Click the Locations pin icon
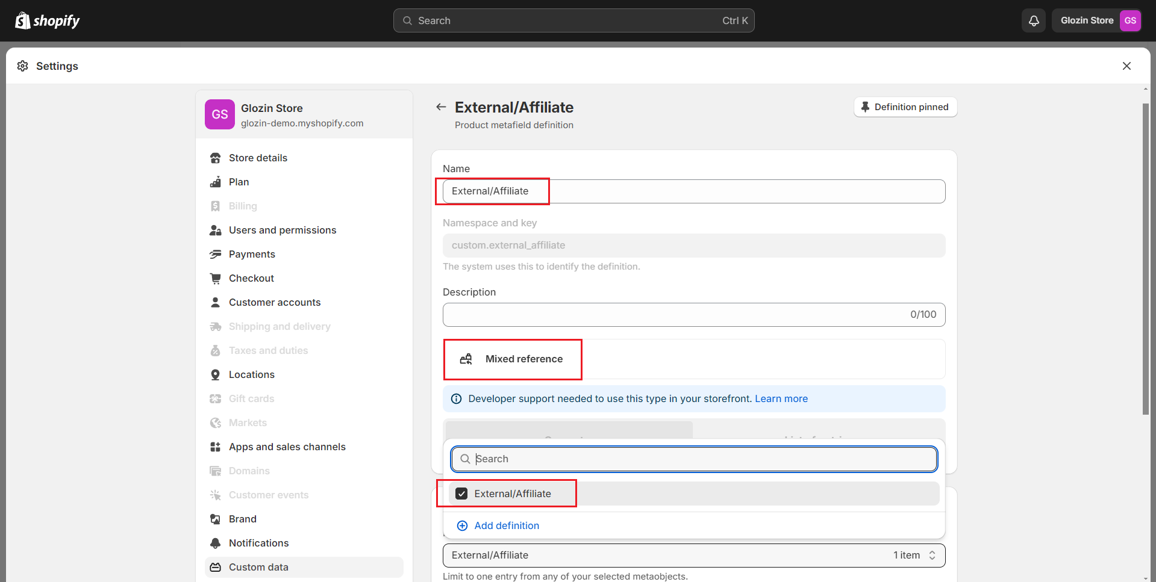 [x=215, y=374]
